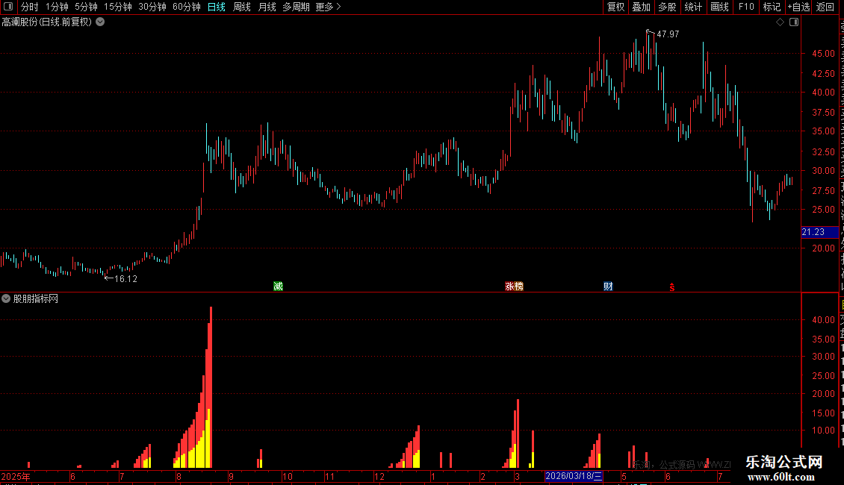
Task: Click the 标记 mark button
Action: click(x=772, y=7)
